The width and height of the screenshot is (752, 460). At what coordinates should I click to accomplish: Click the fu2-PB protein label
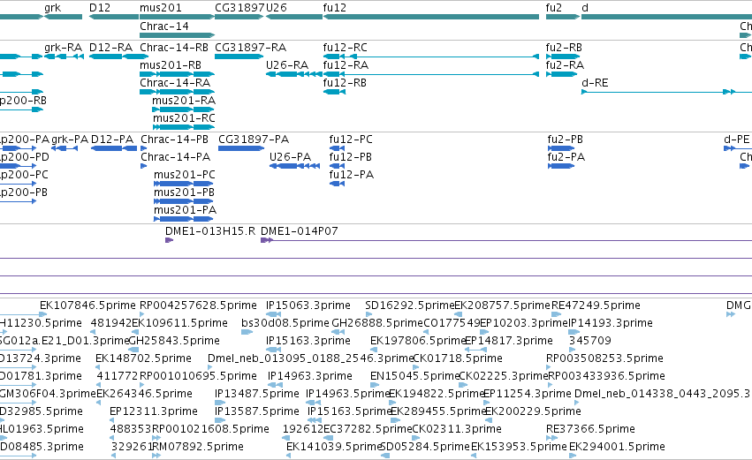[566, 140]
